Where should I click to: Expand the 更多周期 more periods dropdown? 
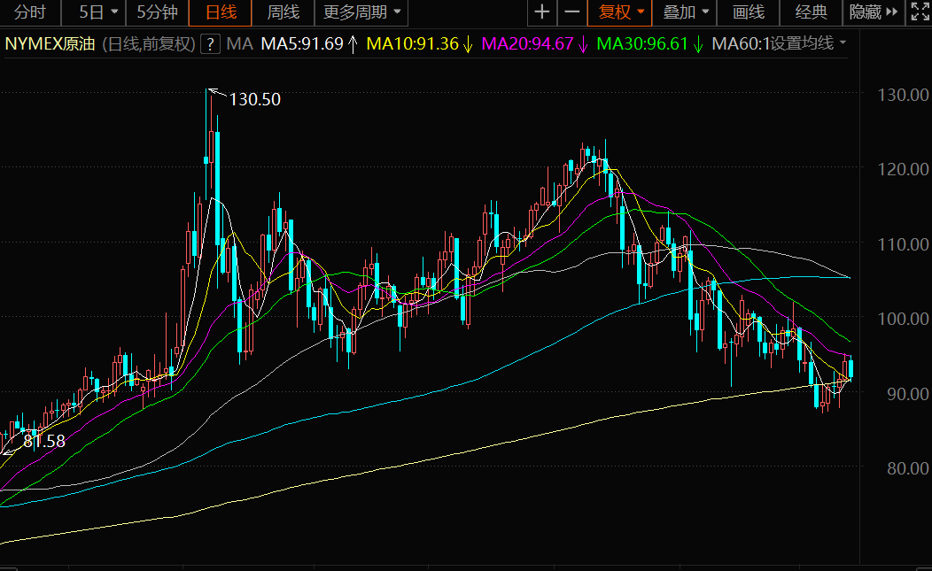click(x=361, y=12)
